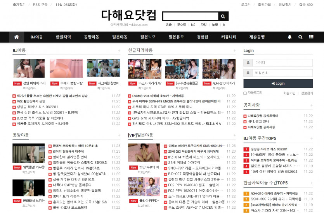324x213 pixels.
Task: Enable the 자동로그인 checkbox
Action: 245,93
